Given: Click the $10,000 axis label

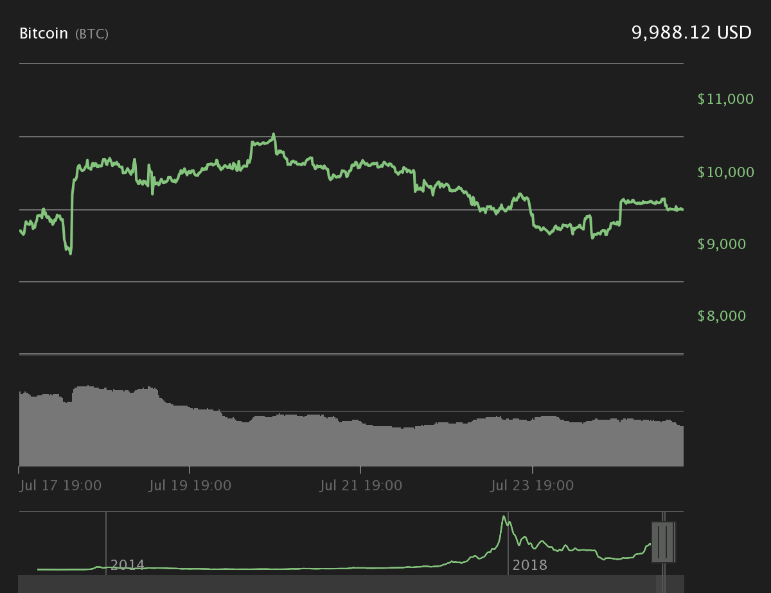Looking at the screenshot, I should [725, 171].
